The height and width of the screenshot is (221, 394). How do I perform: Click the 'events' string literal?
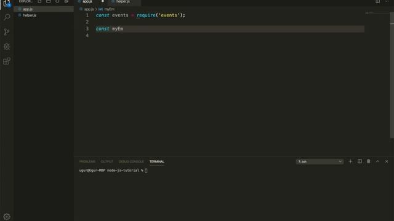point(169,15)
